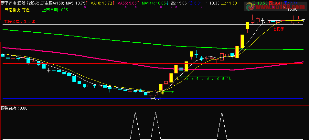Open the ZT主图A(150) indicator label
Image resolution: width=309 pixels, height=140 pixels.
(x=52, y=3)
